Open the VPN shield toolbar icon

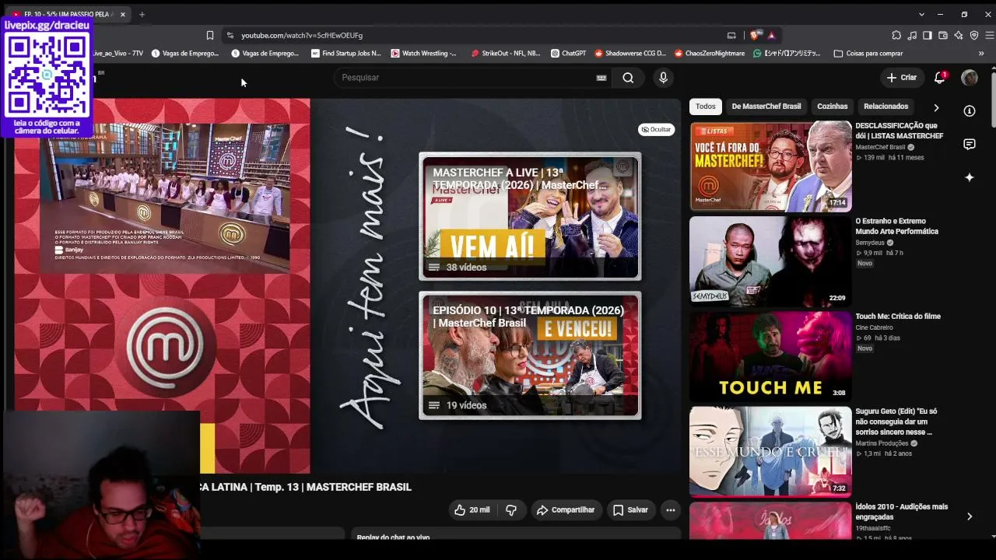tap(974, 35)
